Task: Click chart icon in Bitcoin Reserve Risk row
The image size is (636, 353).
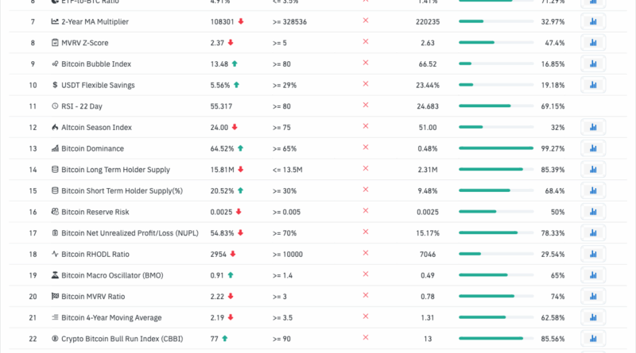Action: [x=593, y=212]
